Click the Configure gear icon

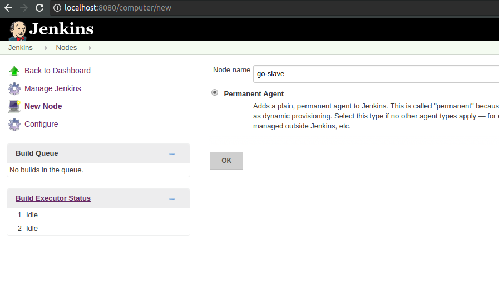click(14, 125)
